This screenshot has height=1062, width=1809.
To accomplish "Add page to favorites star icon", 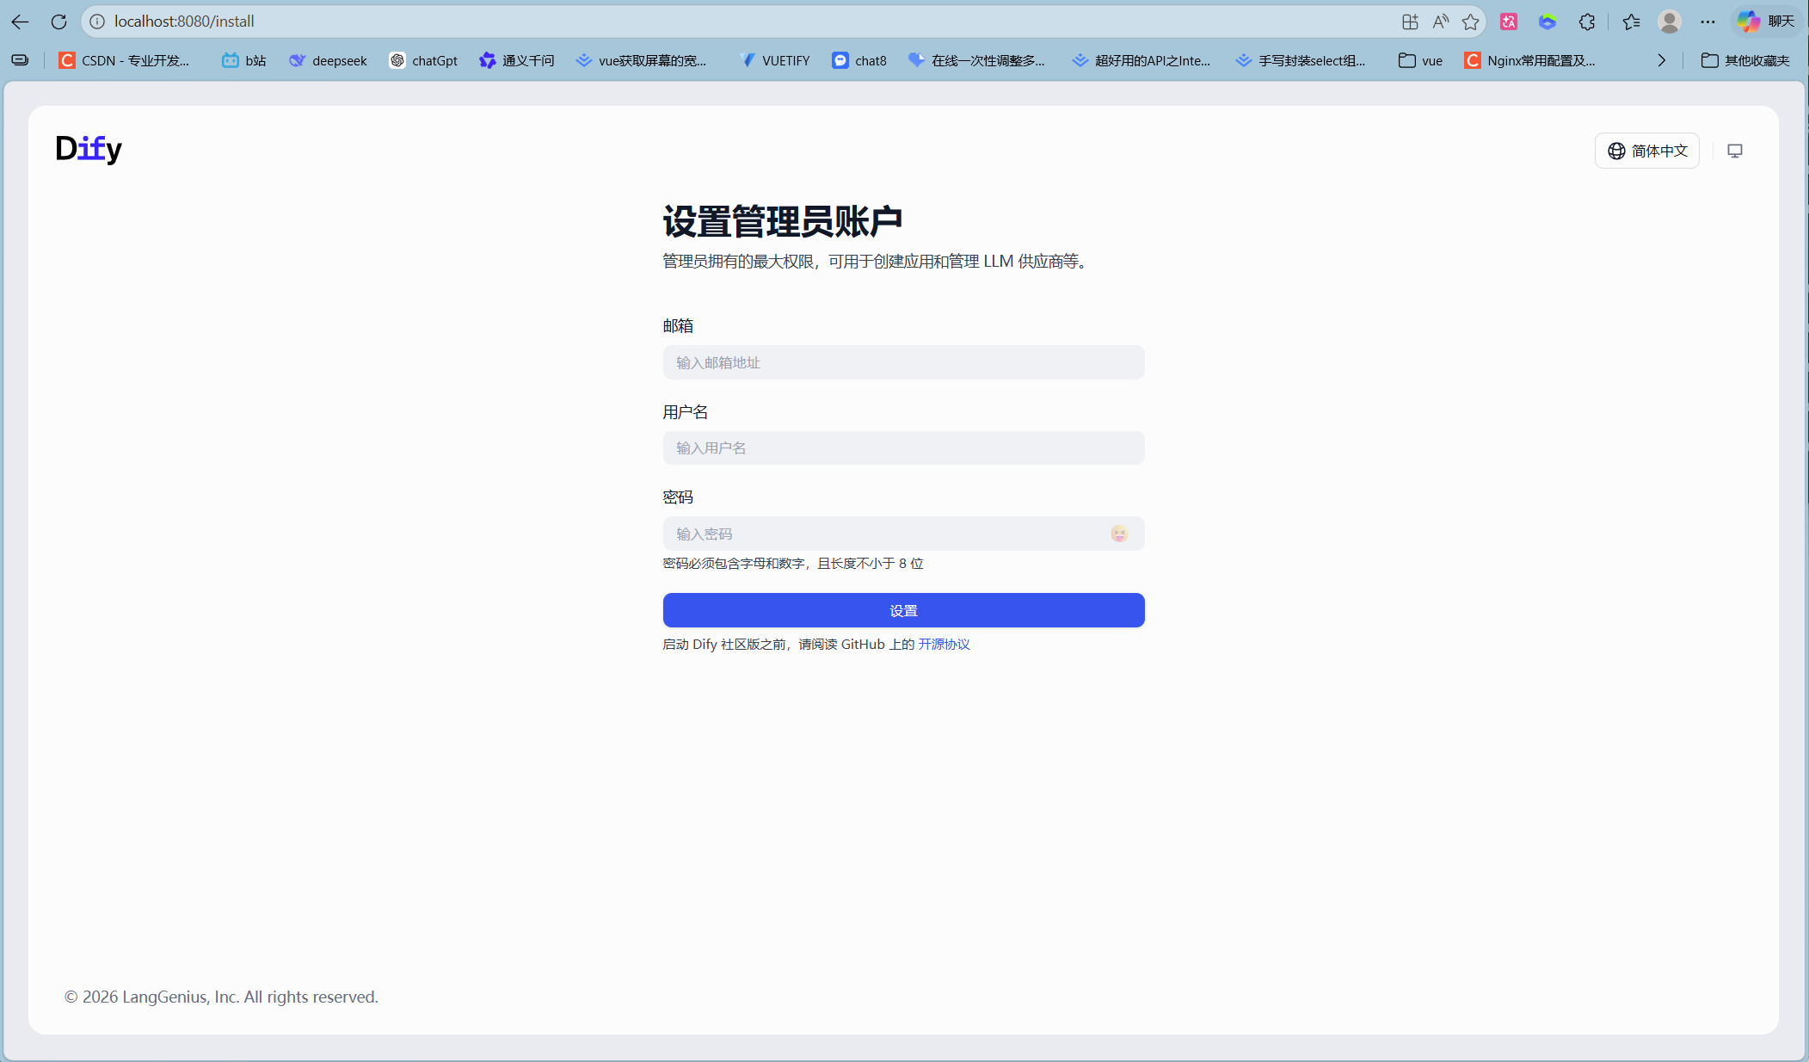I will click(1471, 22).
